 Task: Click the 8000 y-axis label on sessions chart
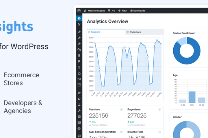click(x=91, y=38)
